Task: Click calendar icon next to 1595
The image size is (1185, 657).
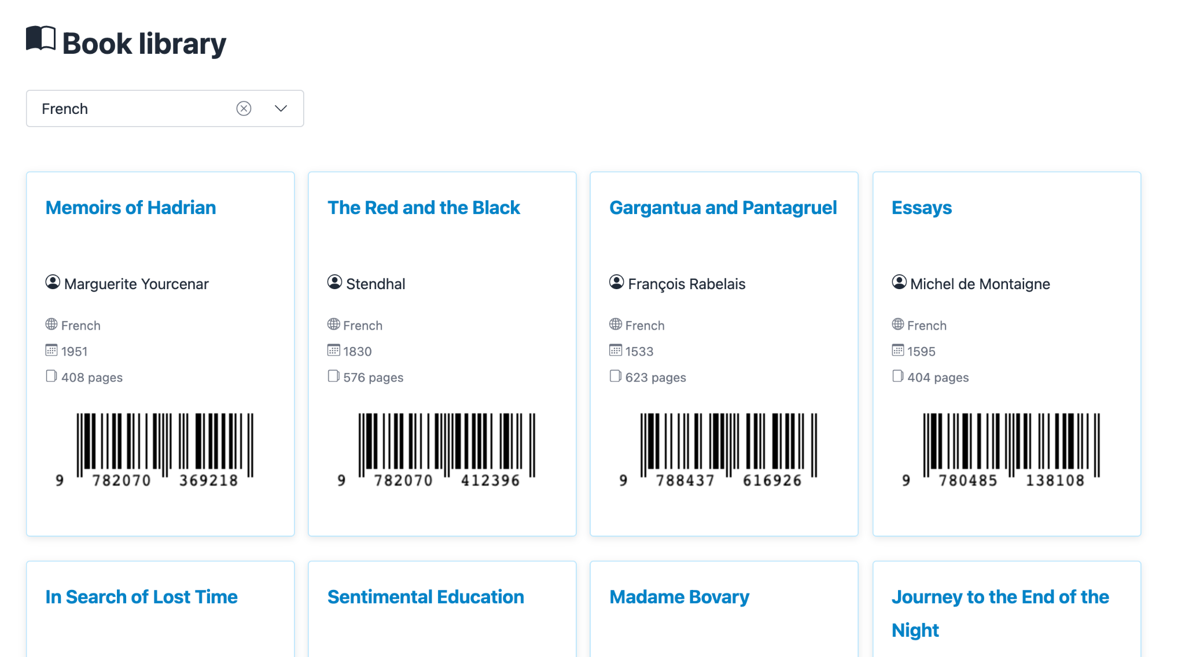Action: point(898,350)
